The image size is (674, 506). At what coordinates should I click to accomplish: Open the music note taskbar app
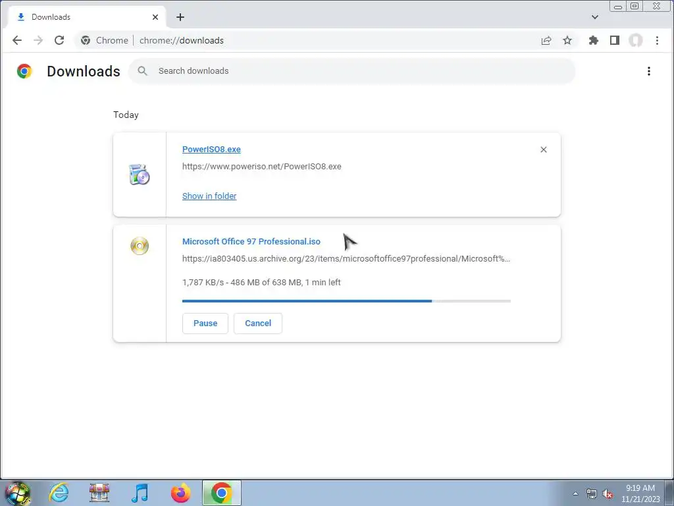tap(140, 493)
